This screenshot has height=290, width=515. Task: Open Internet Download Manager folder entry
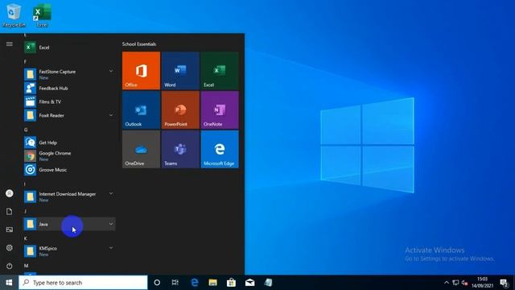(69, 197)
